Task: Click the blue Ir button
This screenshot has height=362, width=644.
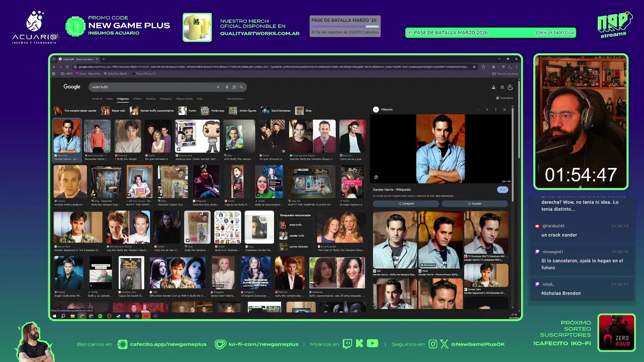Action: click(x=503, y=190)
